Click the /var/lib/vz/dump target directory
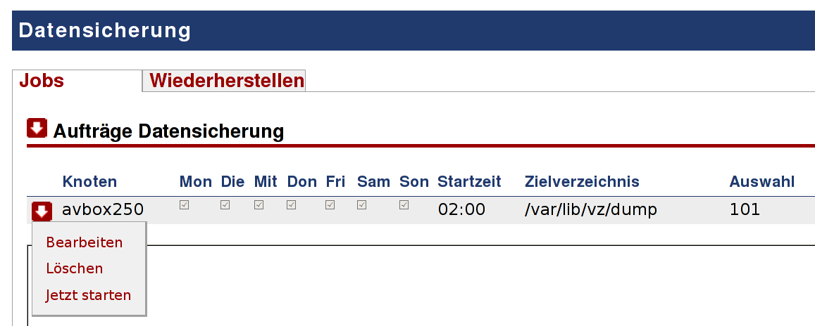Screen dimensions: 815x326 pos(591,209)
